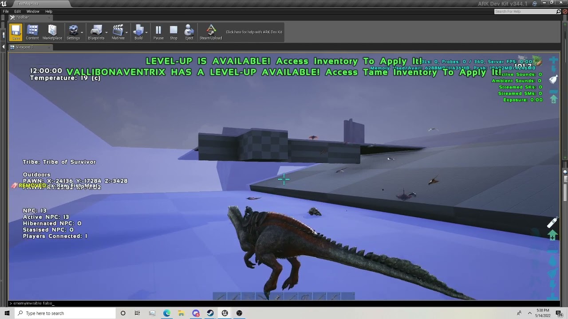Click the ARK Dev Kit help link
568x319 pixels.
(x=254, y=32)
